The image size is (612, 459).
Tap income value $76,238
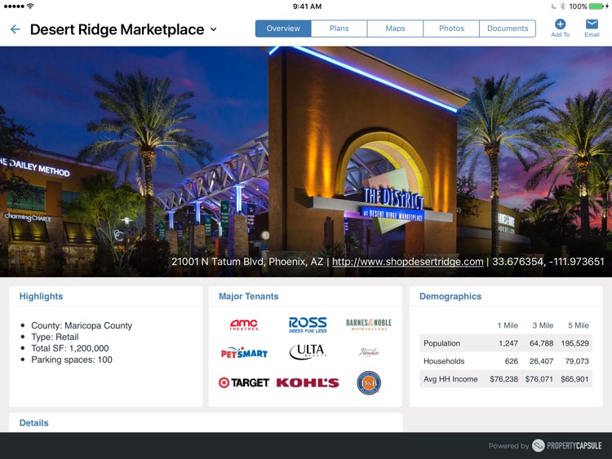point(504,379)
